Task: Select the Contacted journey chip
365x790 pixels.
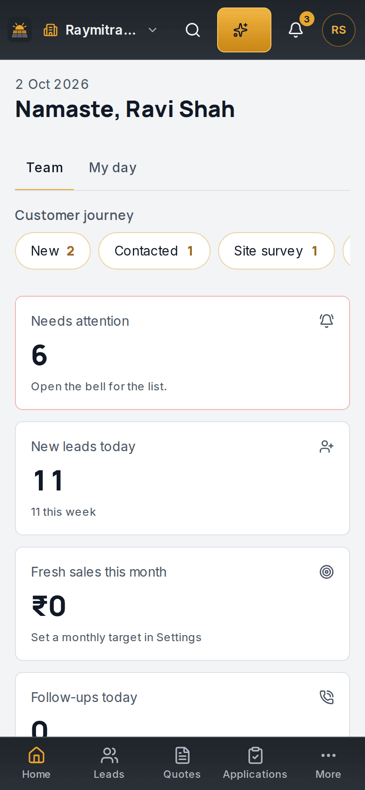Action: point(154,251)
